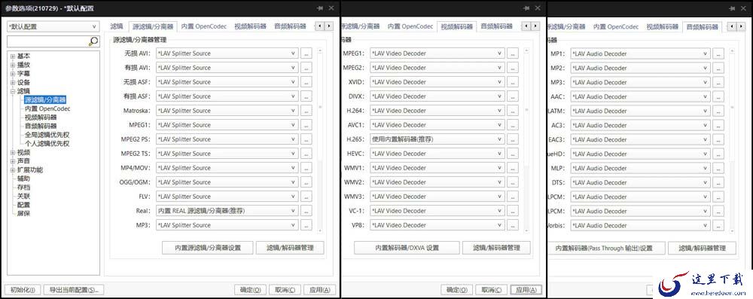Screen dimensions: 753x299
Task: Open the '...' settings button for Matroska
Action: (x=306, y=111)
